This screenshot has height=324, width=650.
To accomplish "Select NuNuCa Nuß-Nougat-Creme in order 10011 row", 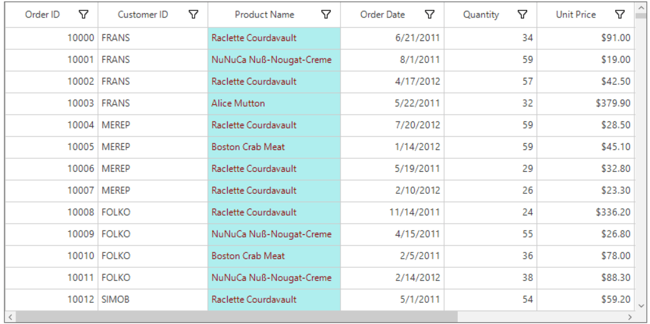I will pos(274,278).
